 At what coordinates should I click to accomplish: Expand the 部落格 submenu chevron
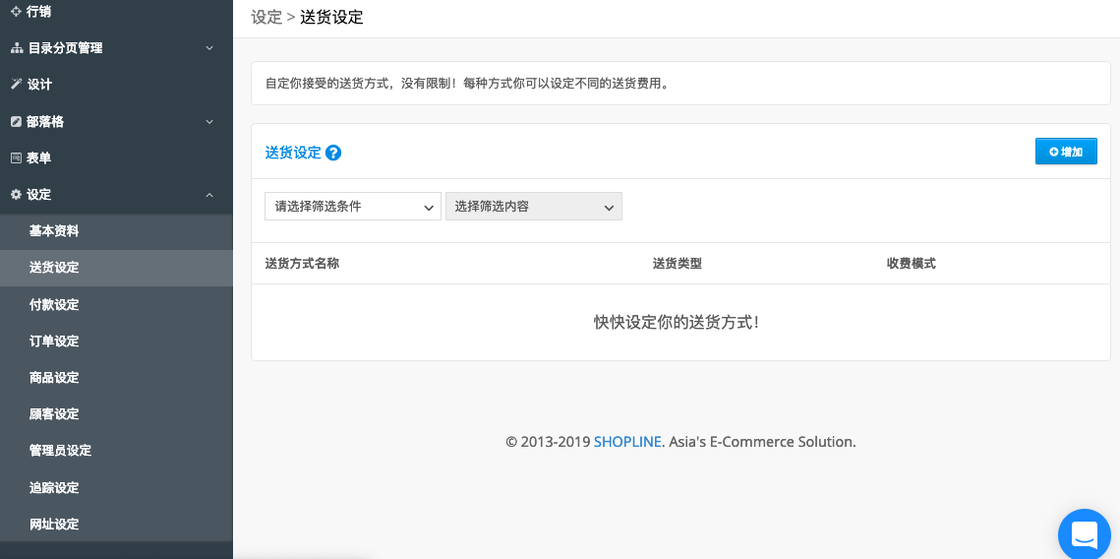pos(209,121)
